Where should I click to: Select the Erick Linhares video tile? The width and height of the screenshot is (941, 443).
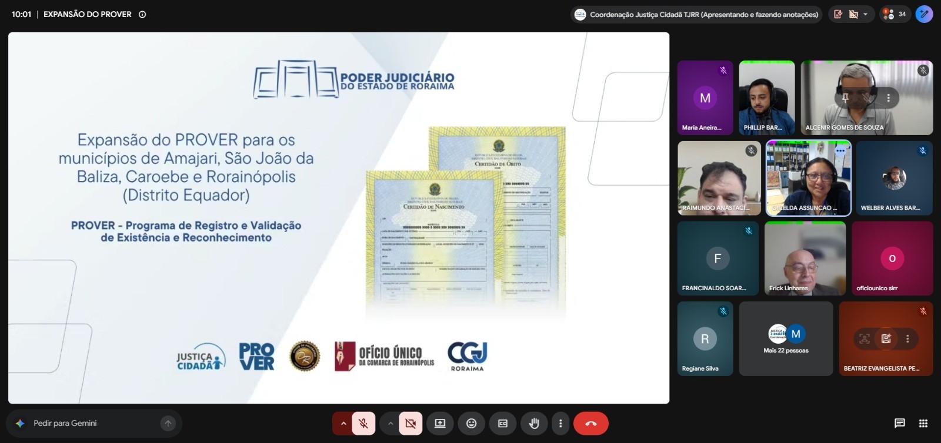click(x=805, y=259)
